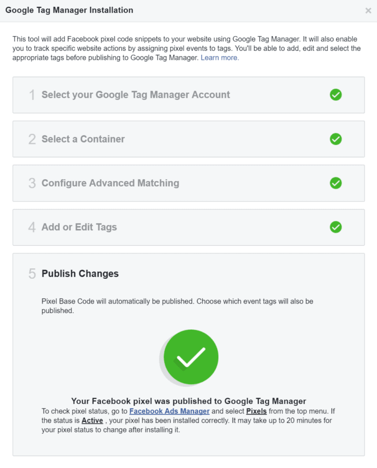377x468 pixels.
Task: Click the checkmark next to Configure Advanced Matching
Action: tap(335, 183)
